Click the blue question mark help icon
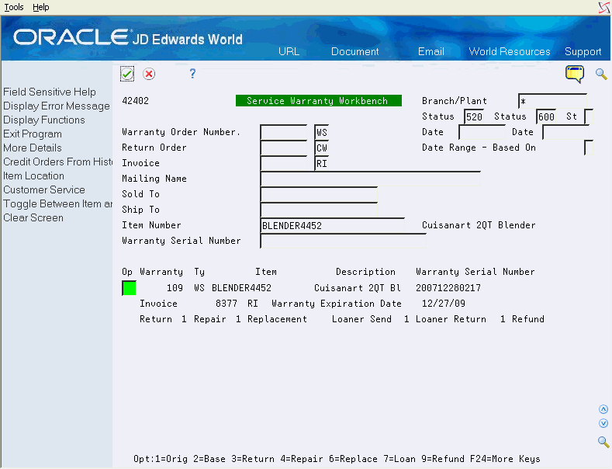Image resolution: width=612 pixels, height=469 pixels. 192,74
